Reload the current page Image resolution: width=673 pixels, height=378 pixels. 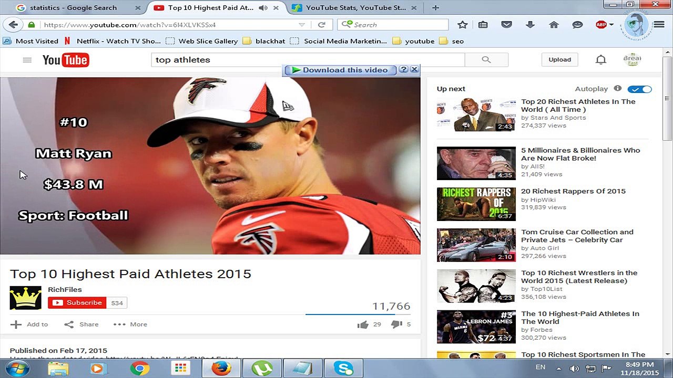point(322,25)
